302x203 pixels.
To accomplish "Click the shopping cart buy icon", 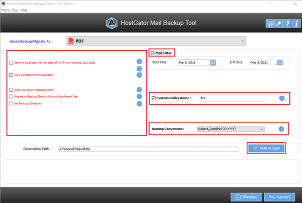I will [270, 24].
